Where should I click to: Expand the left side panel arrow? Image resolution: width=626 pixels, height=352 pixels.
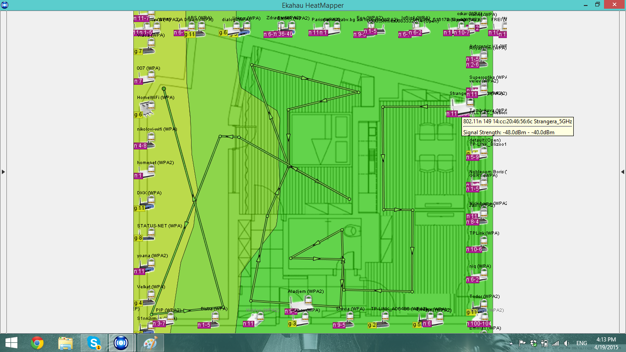point(3,172)
